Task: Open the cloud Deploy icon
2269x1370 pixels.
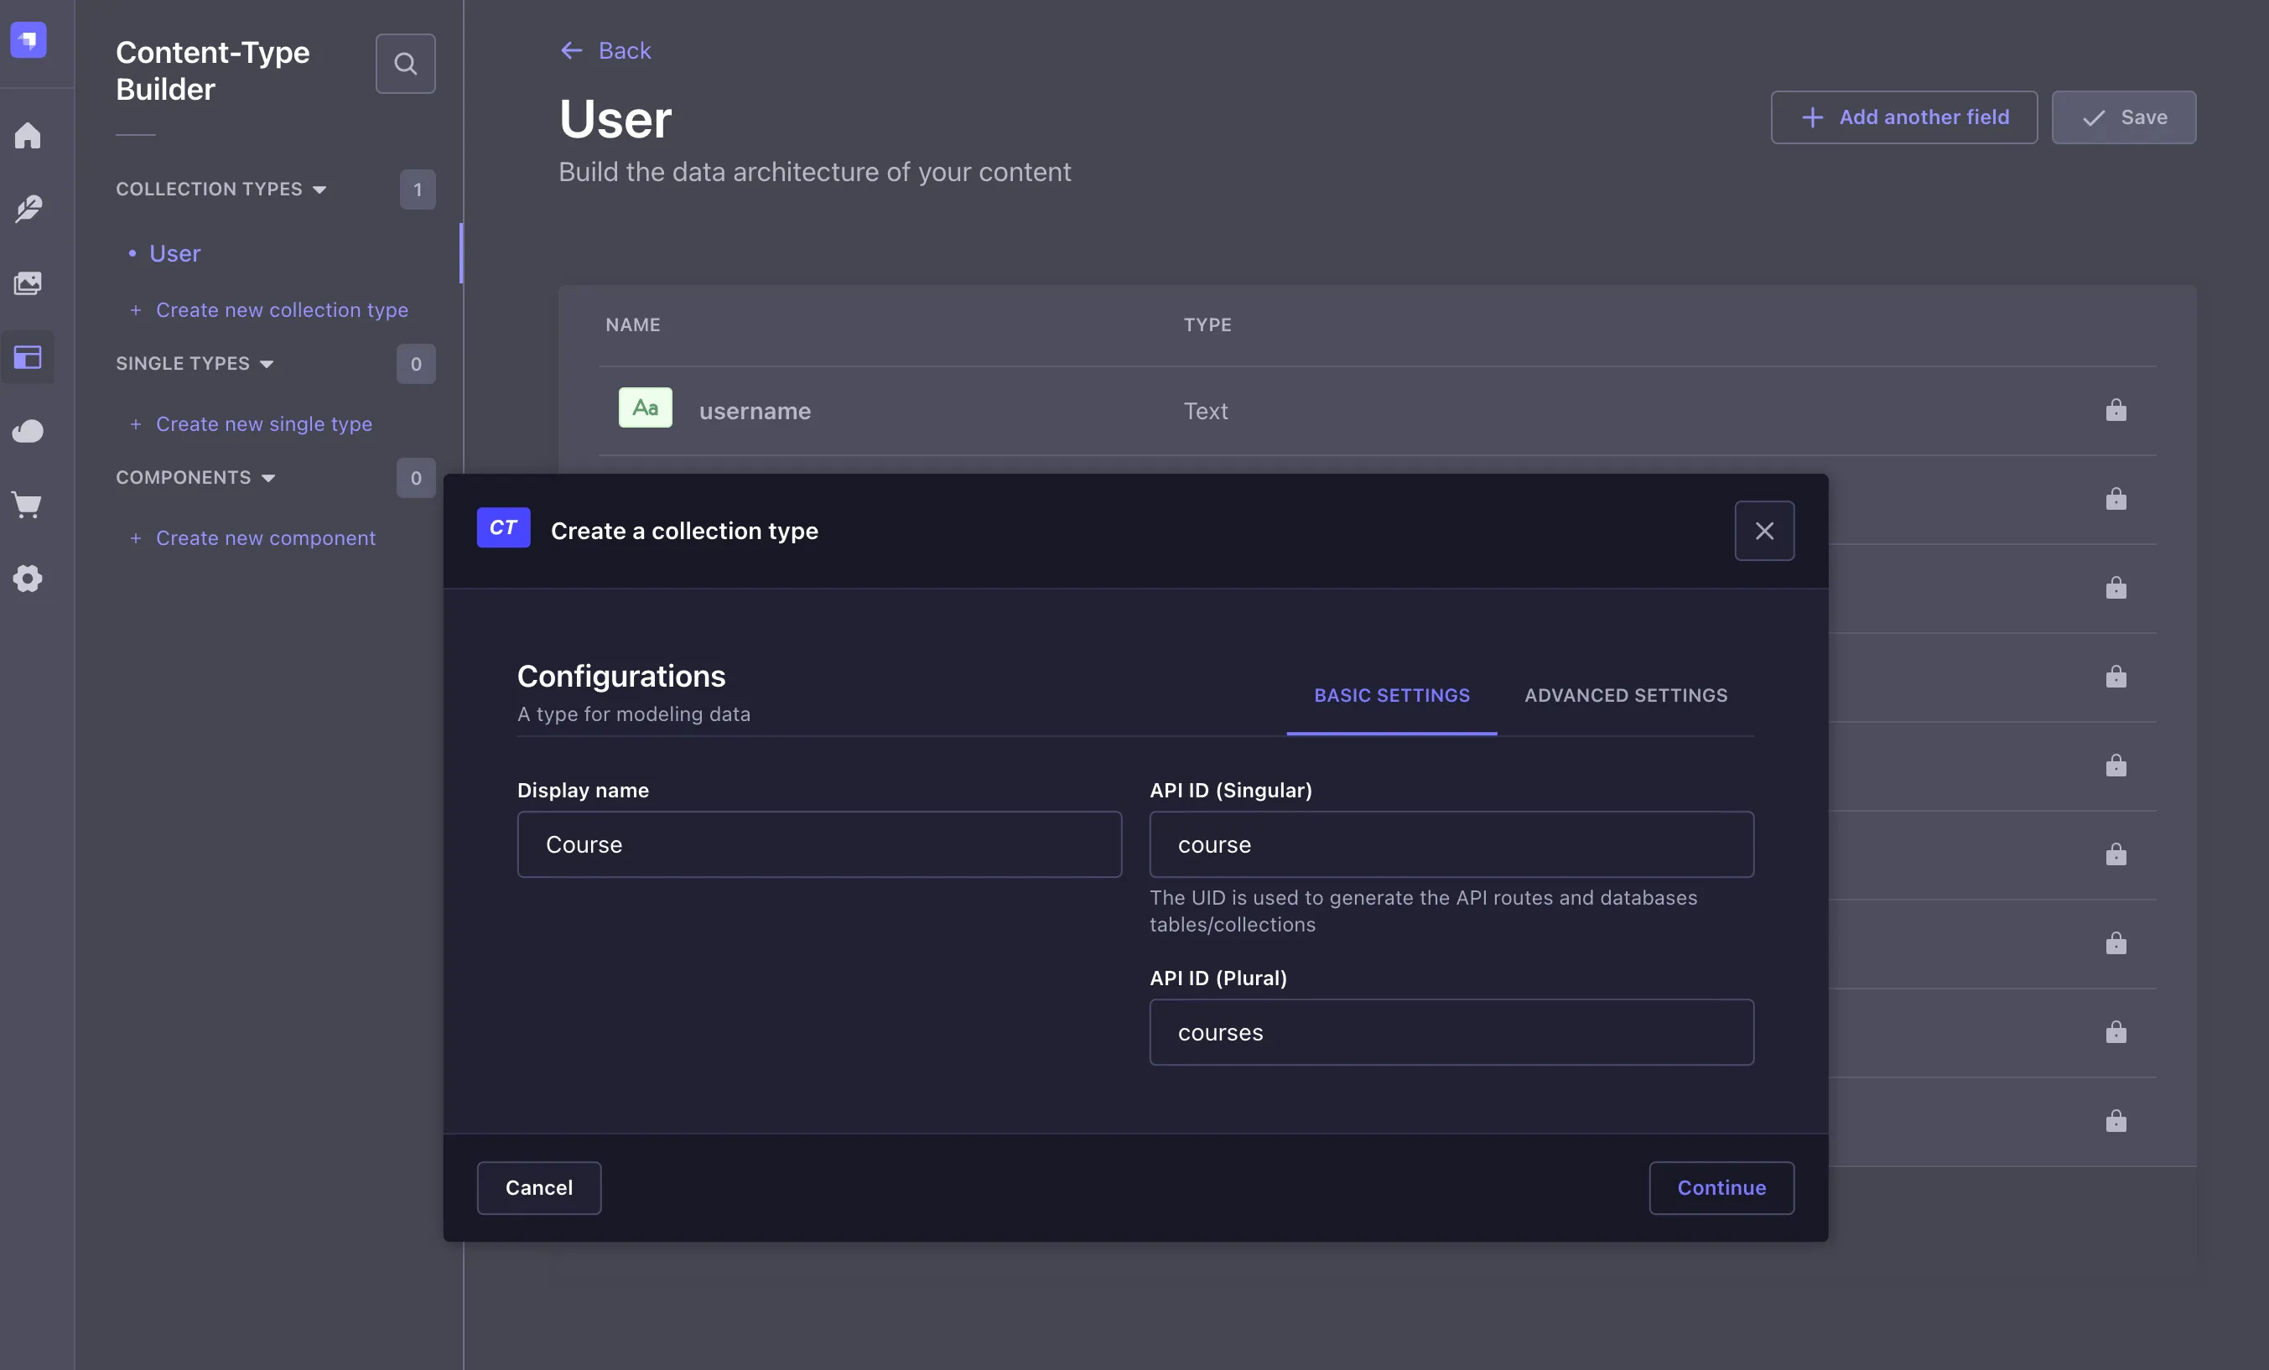Action: click(28, 431)
